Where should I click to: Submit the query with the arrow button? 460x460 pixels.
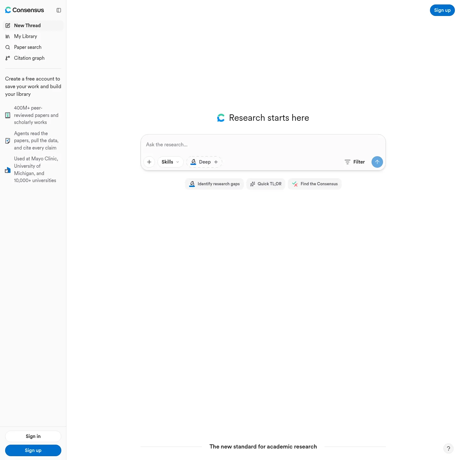377,162
